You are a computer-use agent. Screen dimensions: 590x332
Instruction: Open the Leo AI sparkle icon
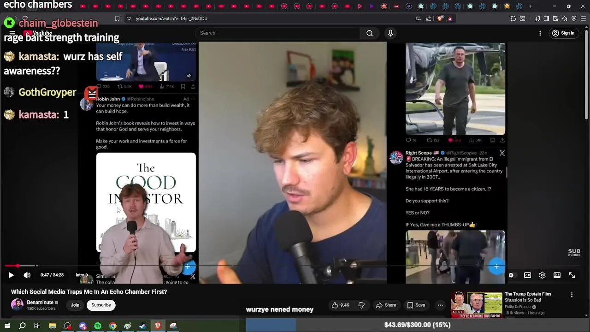[x=565, y=18]
